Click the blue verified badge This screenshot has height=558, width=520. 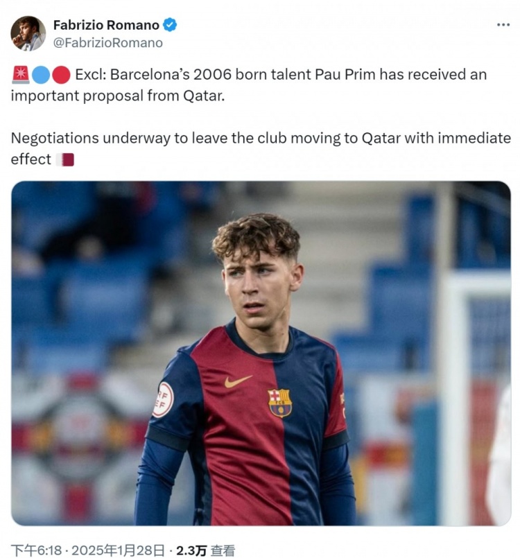170,25
